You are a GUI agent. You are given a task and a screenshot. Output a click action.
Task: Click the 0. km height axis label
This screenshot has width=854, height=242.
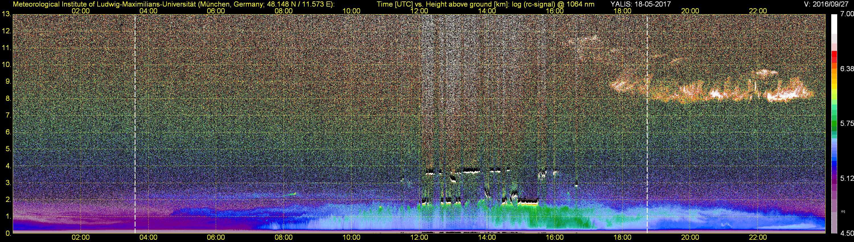tap(8, 233)
